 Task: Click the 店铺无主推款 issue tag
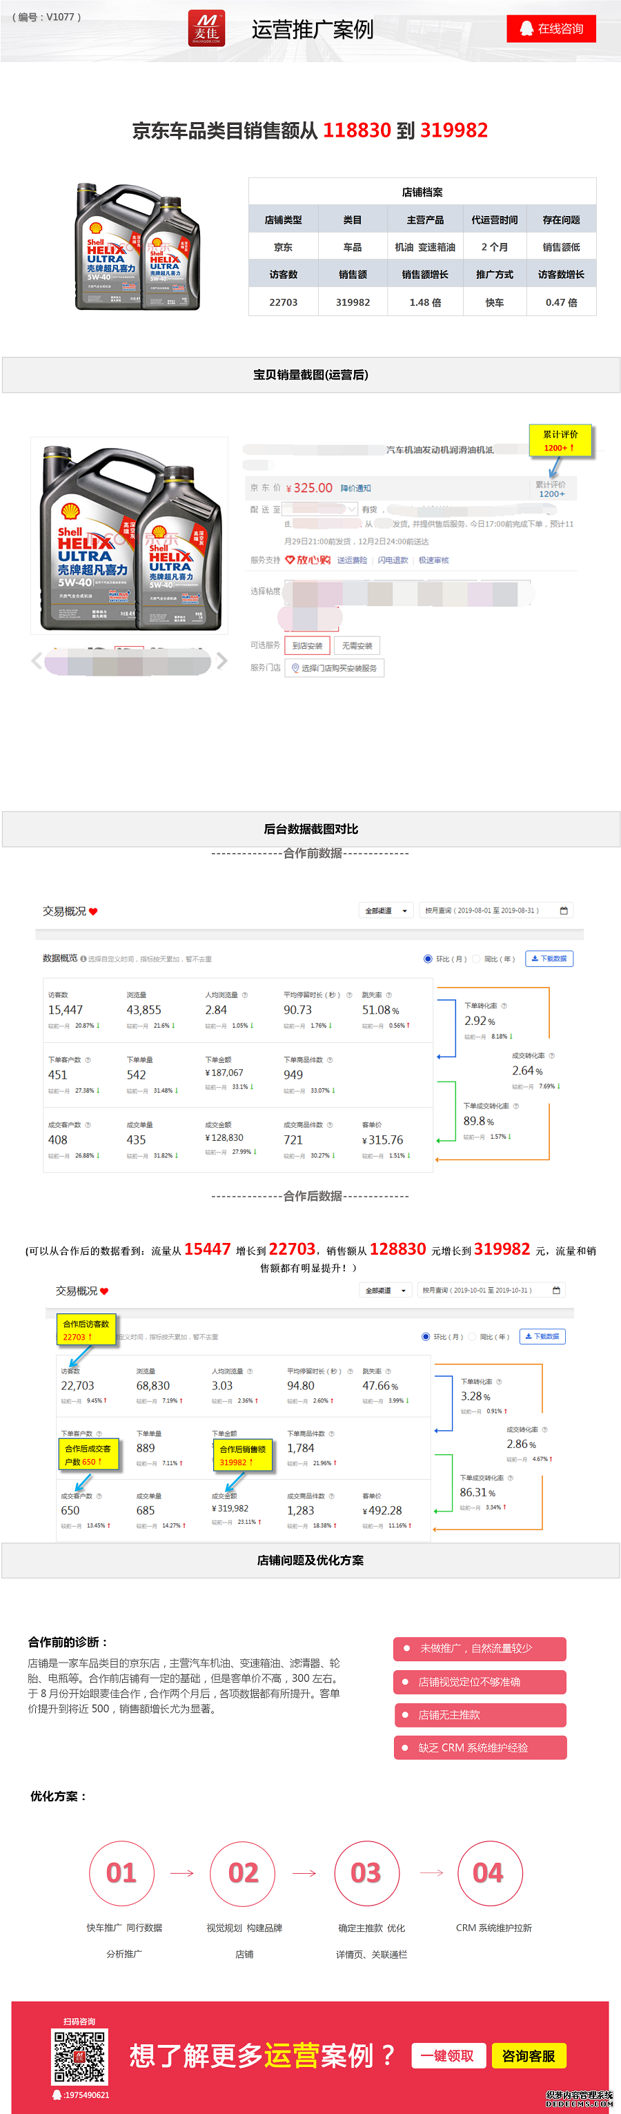pos(480,1714)
